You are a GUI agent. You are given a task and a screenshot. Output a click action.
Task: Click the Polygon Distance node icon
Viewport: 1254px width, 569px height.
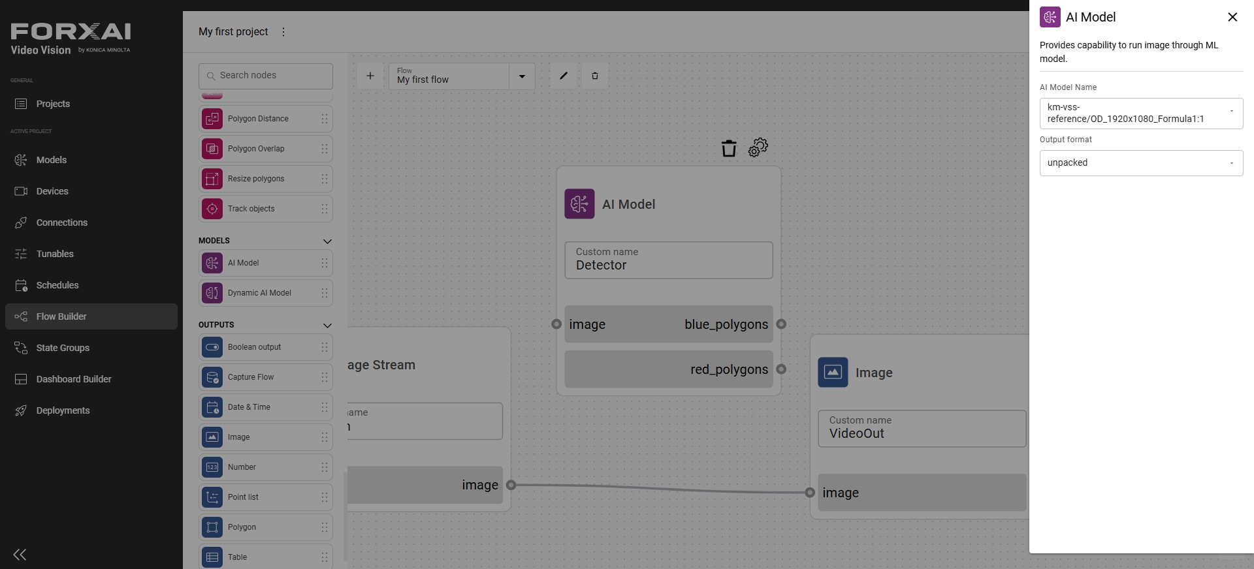point(212,119)
